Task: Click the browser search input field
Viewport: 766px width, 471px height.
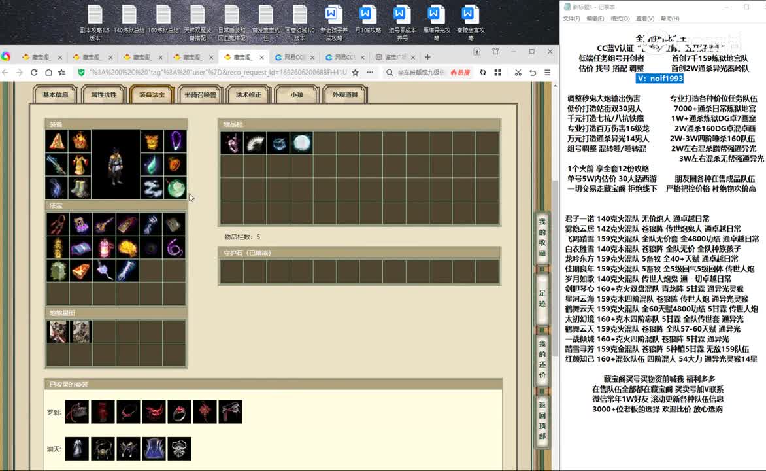Action: [x=420, y=73]
